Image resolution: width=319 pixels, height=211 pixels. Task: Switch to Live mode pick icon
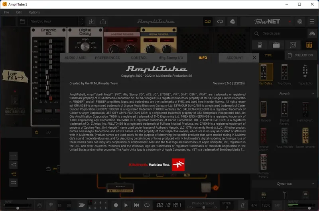pyautogui.click(x=232, y=21)
